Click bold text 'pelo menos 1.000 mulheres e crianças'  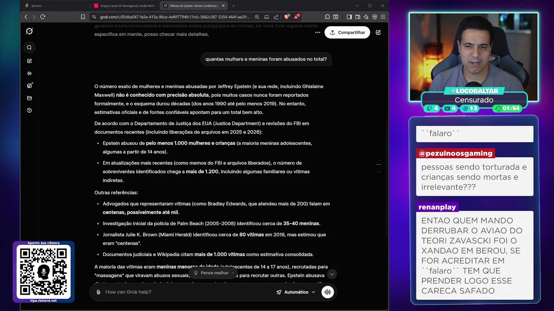pos(190,143)
